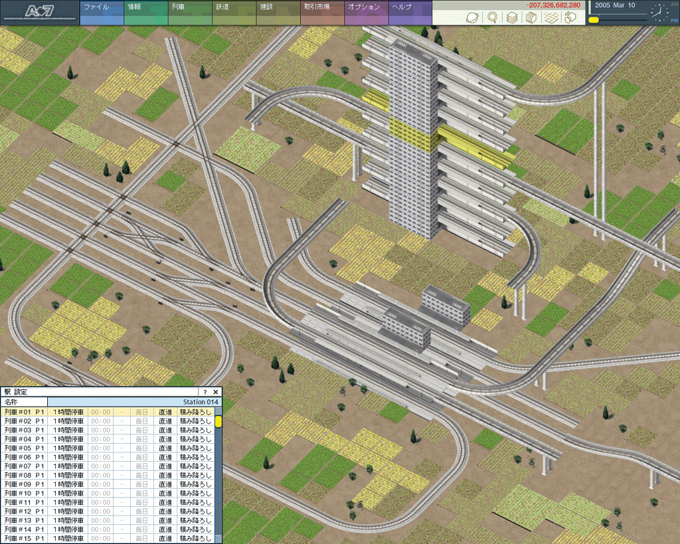Image resolution: width=680 pixels, height=544 pixels.
Task: Change 1時間停車 setting for 列車 #05
Action: point(68,448)
